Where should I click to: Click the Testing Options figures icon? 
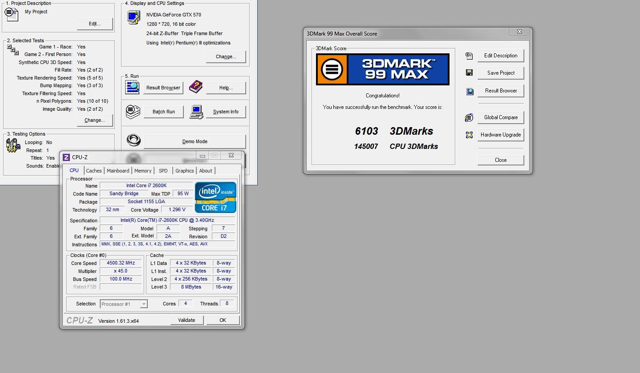tap(13, 145)
